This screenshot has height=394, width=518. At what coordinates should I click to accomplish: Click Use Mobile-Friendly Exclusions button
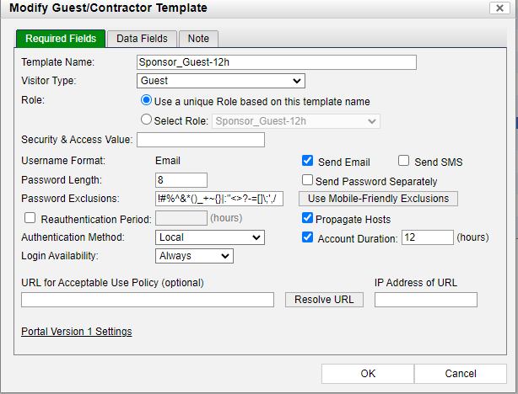[379, 199]
